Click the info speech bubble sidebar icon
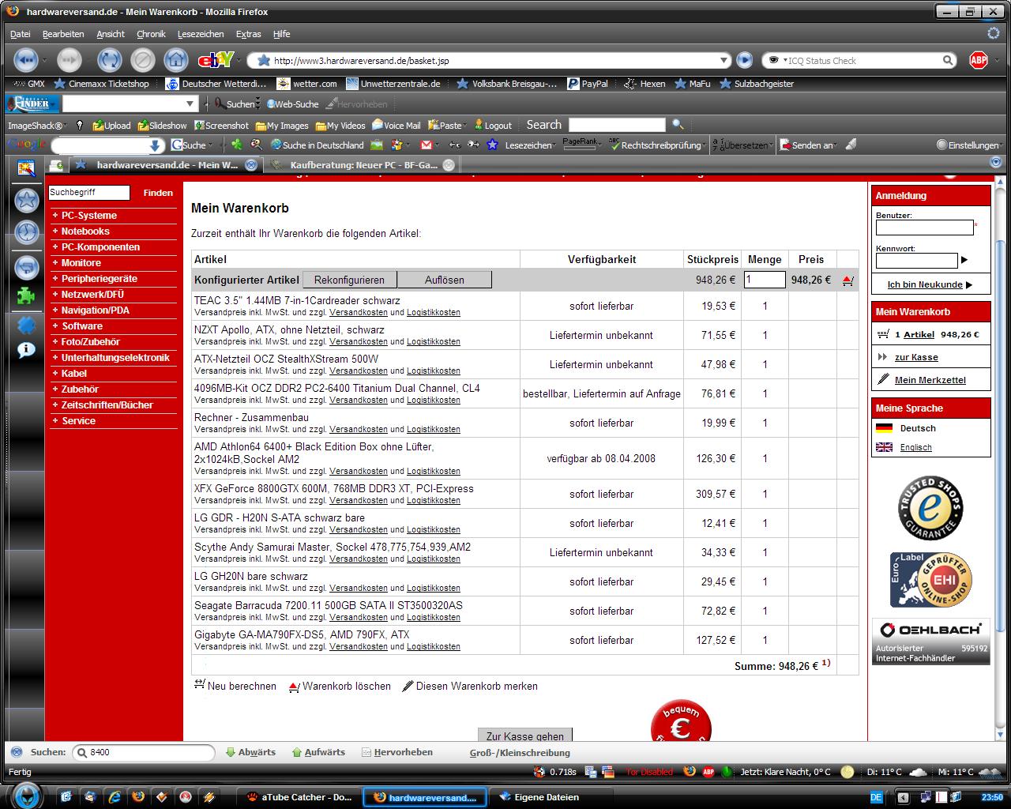1011x809 pixels. tap(27, 350)
